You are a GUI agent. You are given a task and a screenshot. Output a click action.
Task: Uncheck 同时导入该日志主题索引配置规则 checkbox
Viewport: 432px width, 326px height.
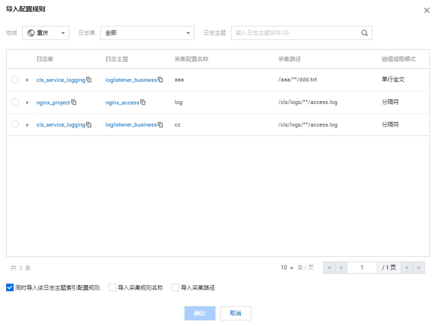click(10, 287)
